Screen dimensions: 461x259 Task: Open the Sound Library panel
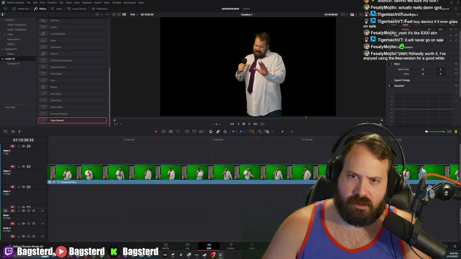coord(77,9)
